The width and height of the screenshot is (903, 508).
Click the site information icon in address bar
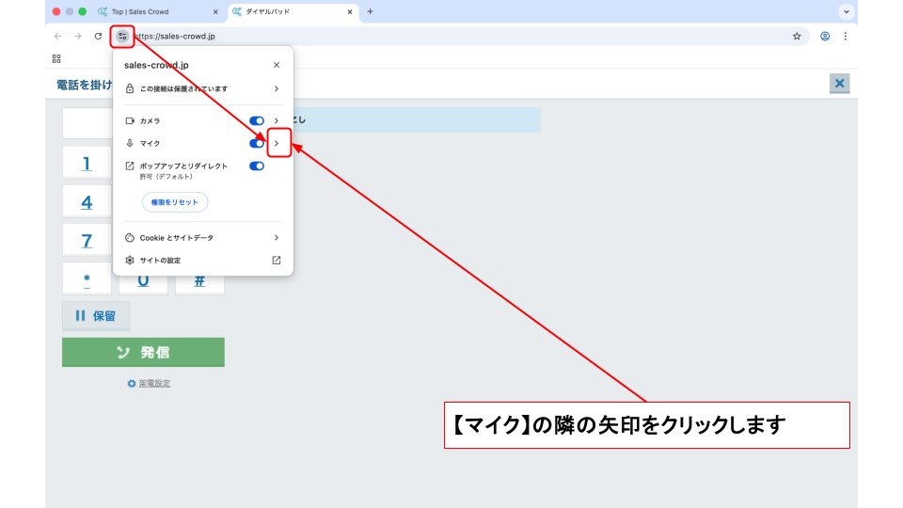click(122, 36)
